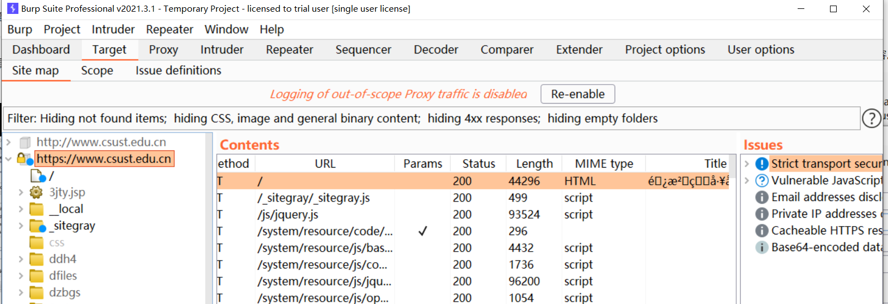Collapse the https://www.csust.edu.cn tree node
Viewport: 888px width, 304px height.
click(x=8, y=159)
